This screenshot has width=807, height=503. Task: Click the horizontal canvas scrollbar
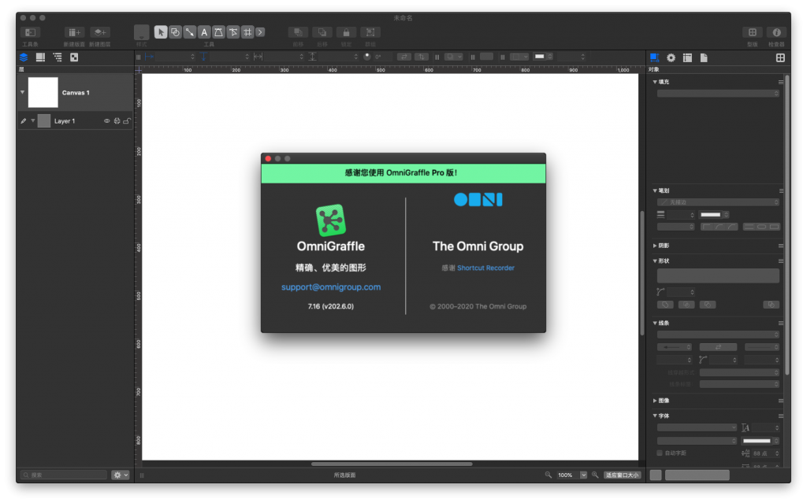click(392, 464)
